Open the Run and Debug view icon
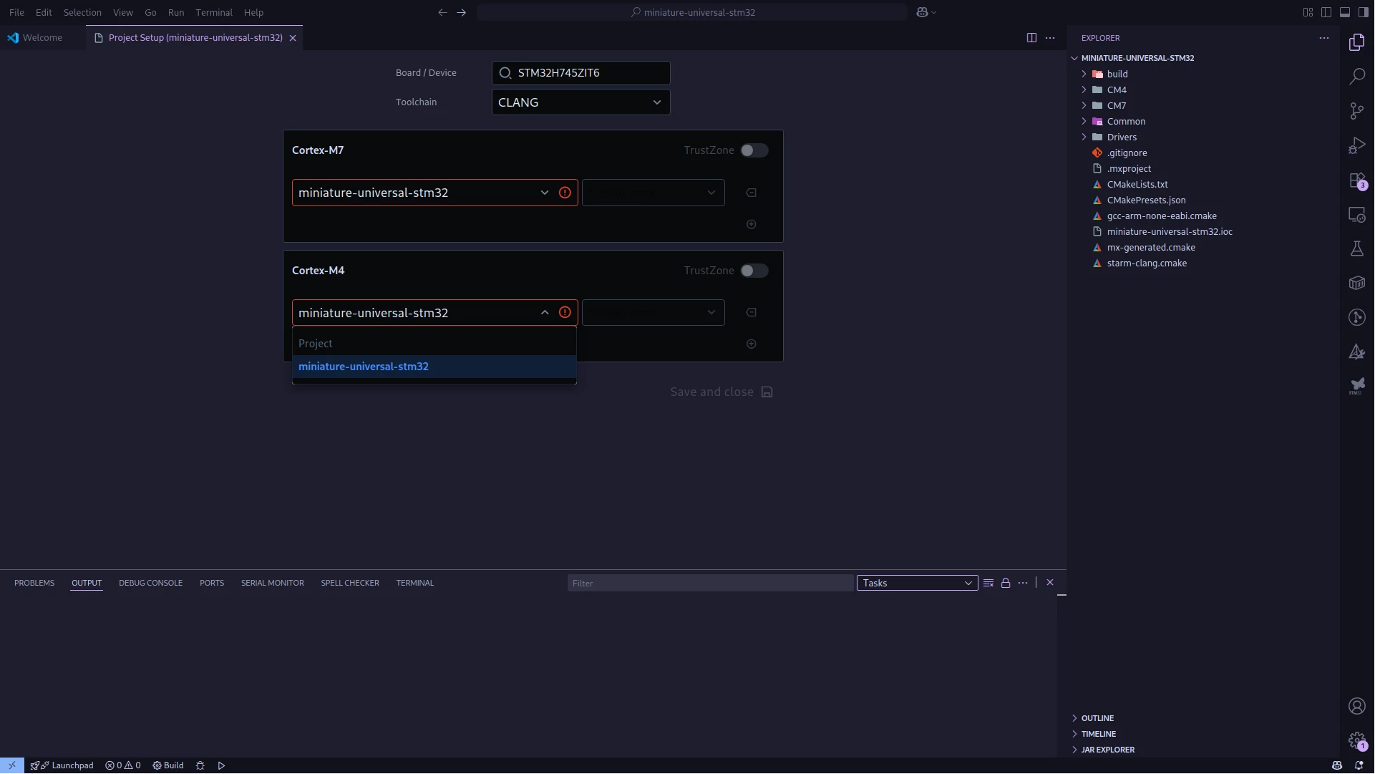The height and width of the screenshot is (774, 1375). pyautogui.click(x=1356, y=145)
